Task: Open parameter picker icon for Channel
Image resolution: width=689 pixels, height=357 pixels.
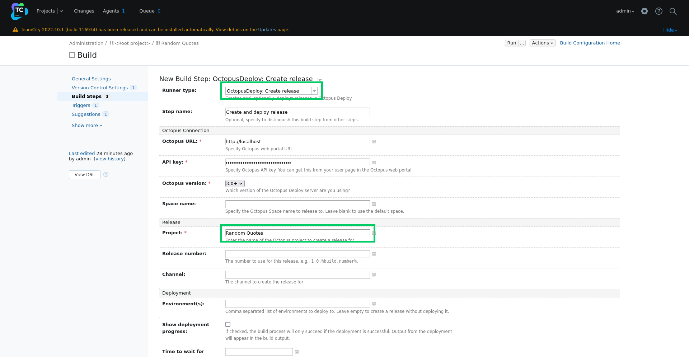Action: [x=374, y=275]
